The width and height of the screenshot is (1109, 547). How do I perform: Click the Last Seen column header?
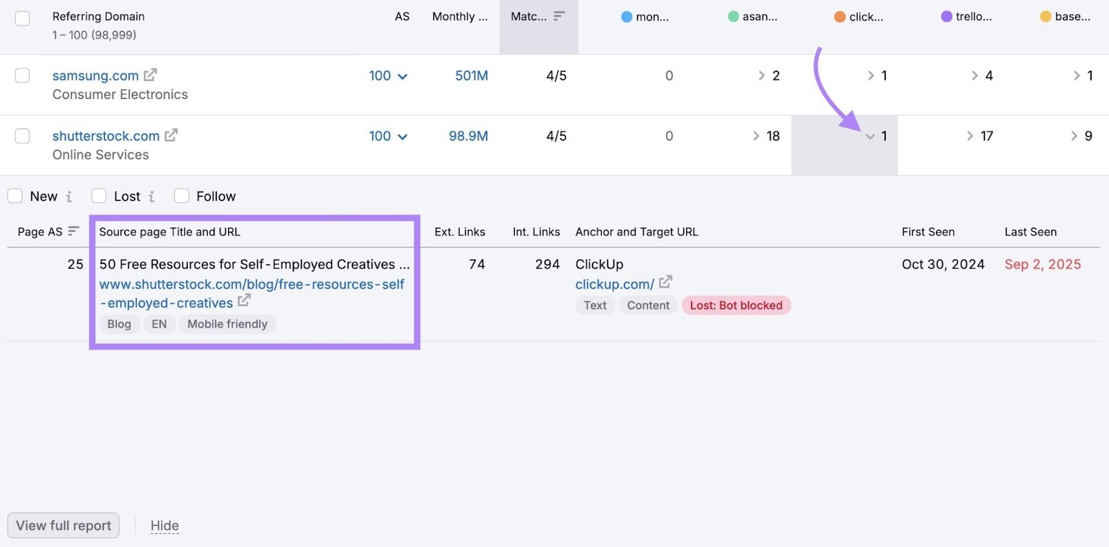(x=1030, y=232)
